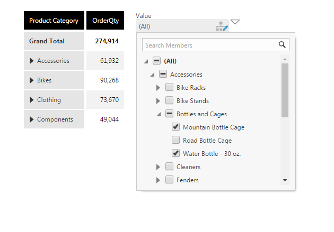Expand the Bikes row in table
The width and height of the screenshot is (334, 232).
[31, 80]
